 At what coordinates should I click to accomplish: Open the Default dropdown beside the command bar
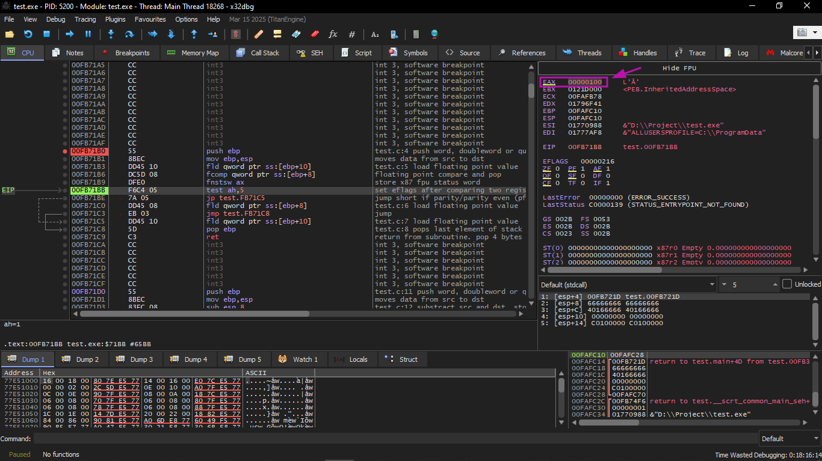[788, 439]
